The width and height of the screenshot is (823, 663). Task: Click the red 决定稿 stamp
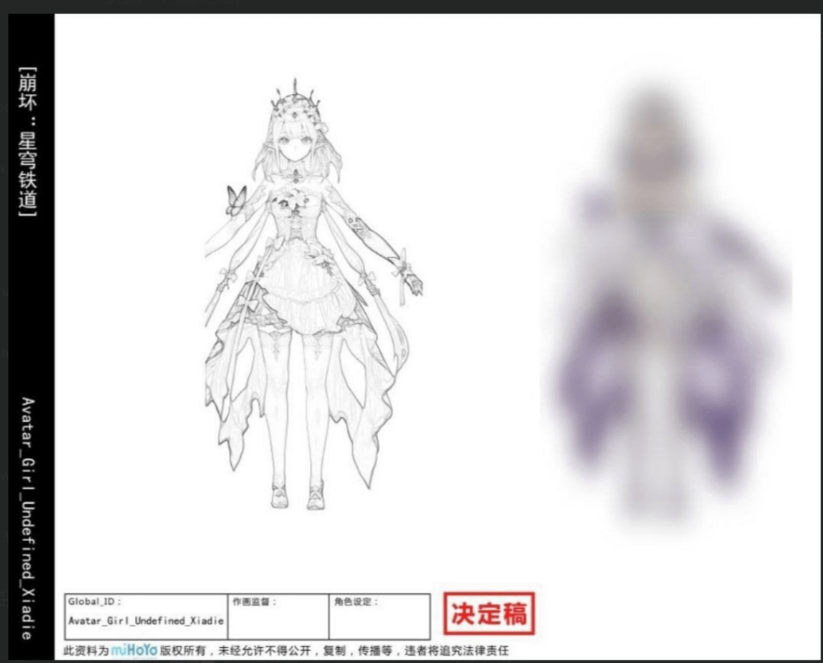(489, 613)
